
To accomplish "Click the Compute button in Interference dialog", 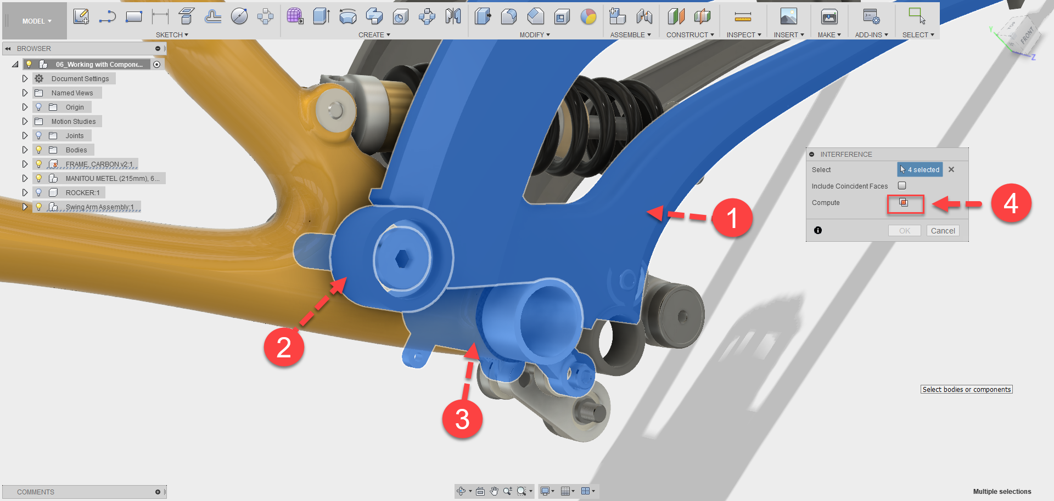I will coord(905,204).
